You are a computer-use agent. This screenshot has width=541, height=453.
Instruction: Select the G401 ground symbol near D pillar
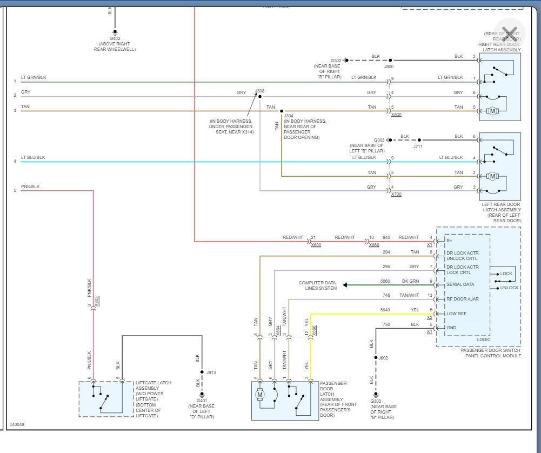pos(202,394)
